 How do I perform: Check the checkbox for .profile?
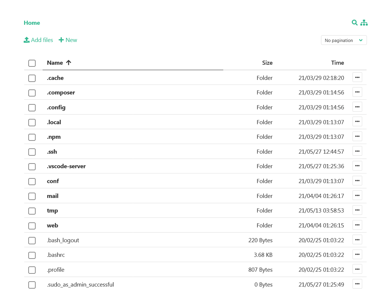32,270
